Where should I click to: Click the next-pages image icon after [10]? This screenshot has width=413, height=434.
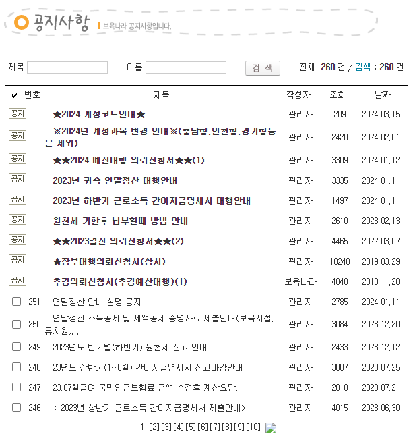click(271, 428)
